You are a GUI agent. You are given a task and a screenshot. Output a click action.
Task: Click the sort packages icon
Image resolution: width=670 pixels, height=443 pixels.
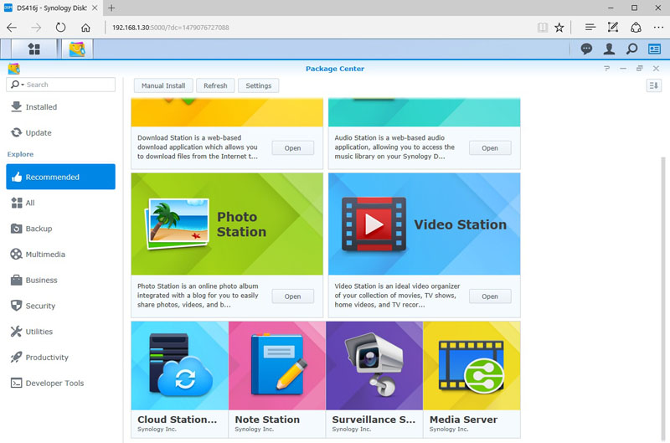[x=654, y=85]
